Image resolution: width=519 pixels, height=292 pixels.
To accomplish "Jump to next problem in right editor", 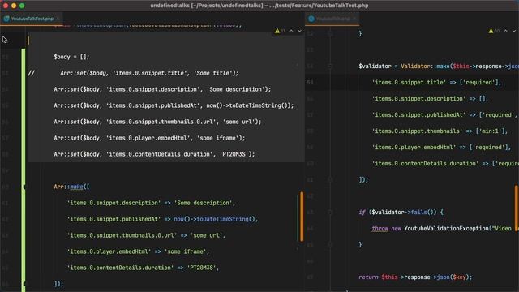I will coord(514,31).
